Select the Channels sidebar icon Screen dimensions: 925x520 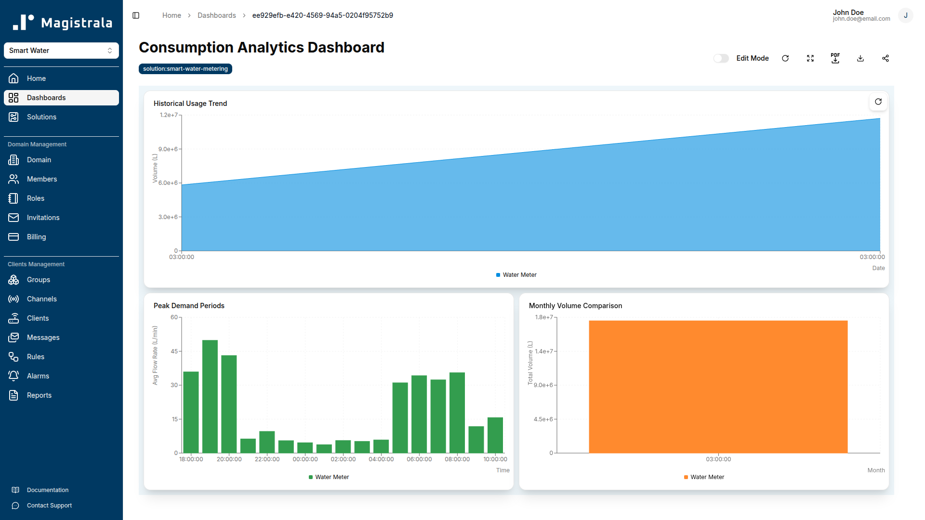[13, 299]
